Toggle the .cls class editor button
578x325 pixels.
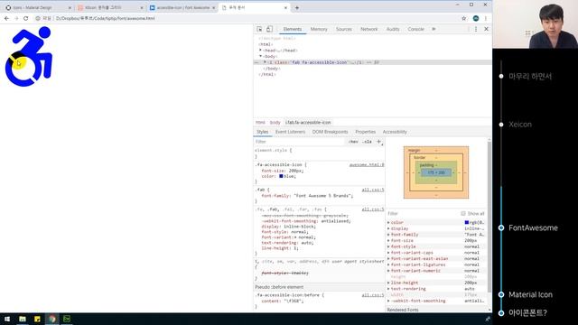(368, 142)
